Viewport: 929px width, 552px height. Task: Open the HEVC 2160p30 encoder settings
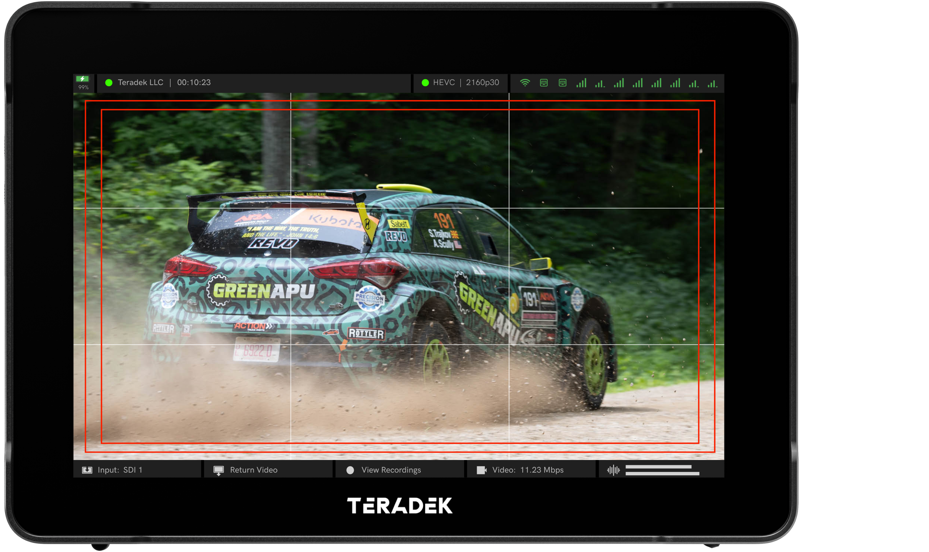tap(466, 83)
